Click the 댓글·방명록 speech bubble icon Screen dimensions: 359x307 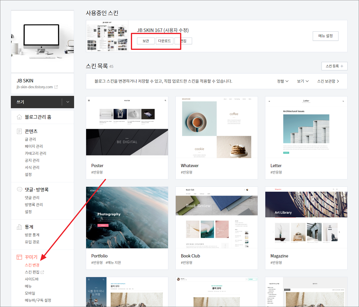(x=19, y=189)
